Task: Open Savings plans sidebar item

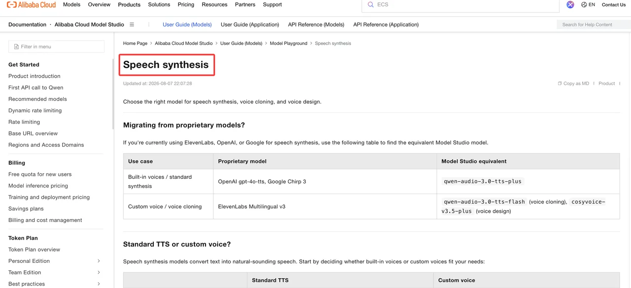Action: tap(26, 209)
